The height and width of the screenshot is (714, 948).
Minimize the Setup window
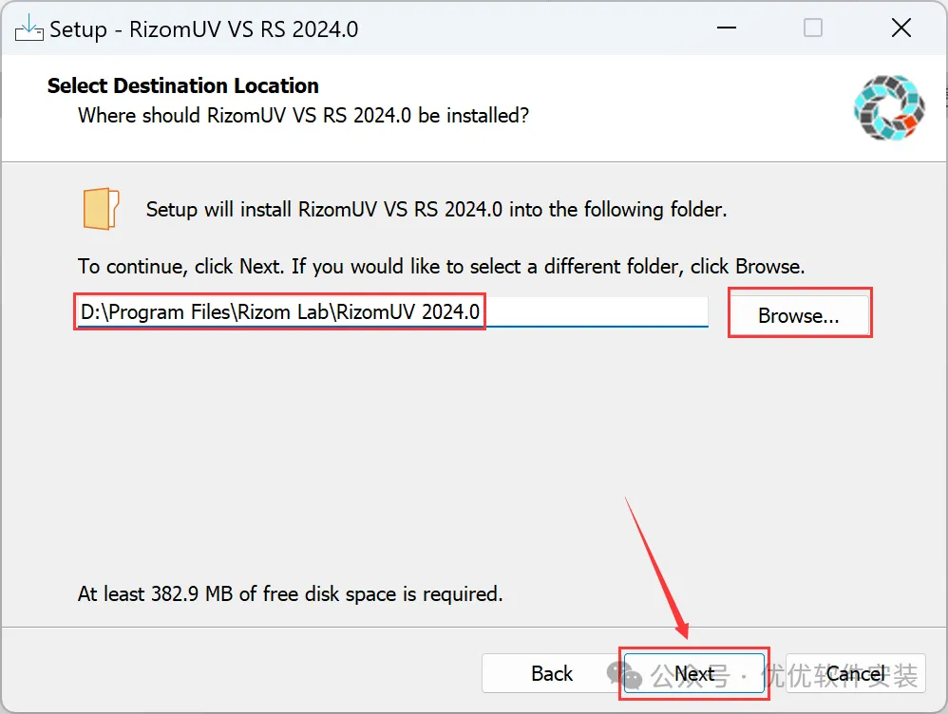click(x=726, y=28)
